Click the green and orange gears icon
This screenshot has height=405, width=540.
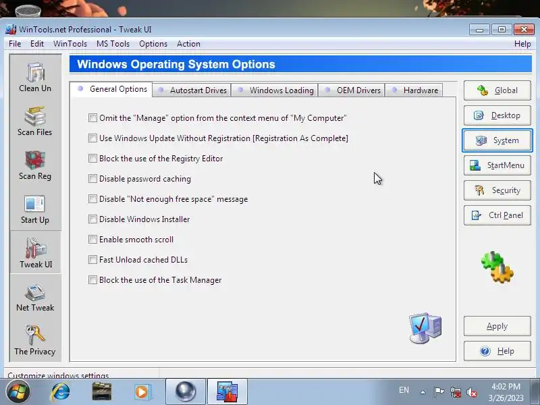497,267
